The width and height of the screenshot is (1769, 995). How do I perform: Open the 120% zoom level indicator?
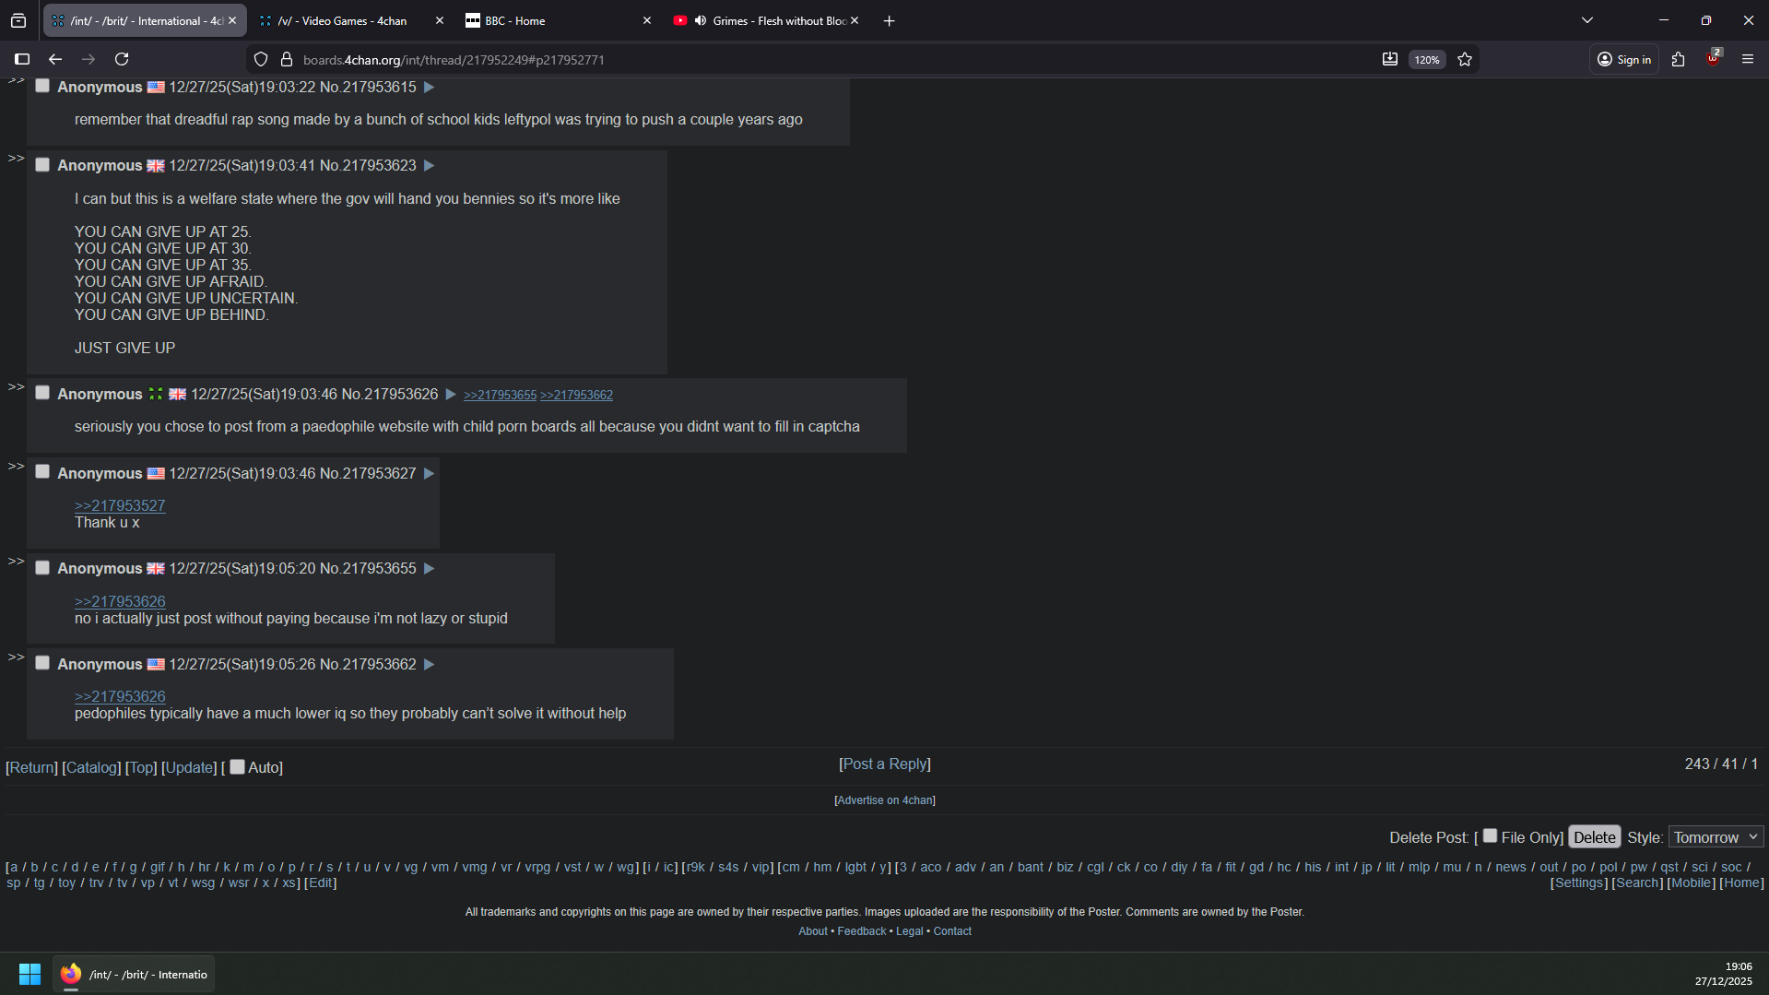pyautogui.click(x=1426, y=60)
